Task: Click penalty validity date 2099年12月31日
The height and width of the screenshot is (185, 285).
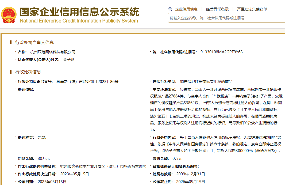Action: 190,174
